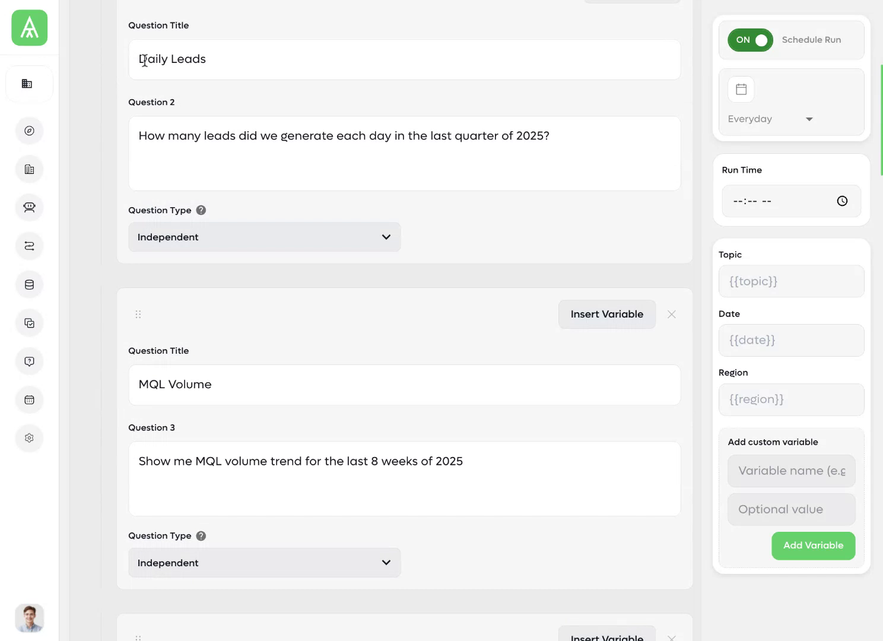Open Question 2 Independent type dropdown
The height and width of the screenshot is (641, 883).
click(265, 237)
